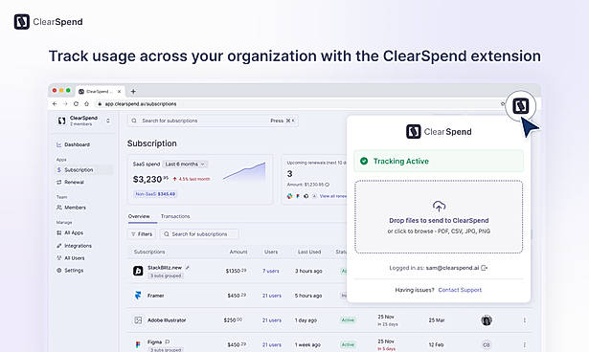
Task: Open the browser home icon
Action: (x=86, y=104)
